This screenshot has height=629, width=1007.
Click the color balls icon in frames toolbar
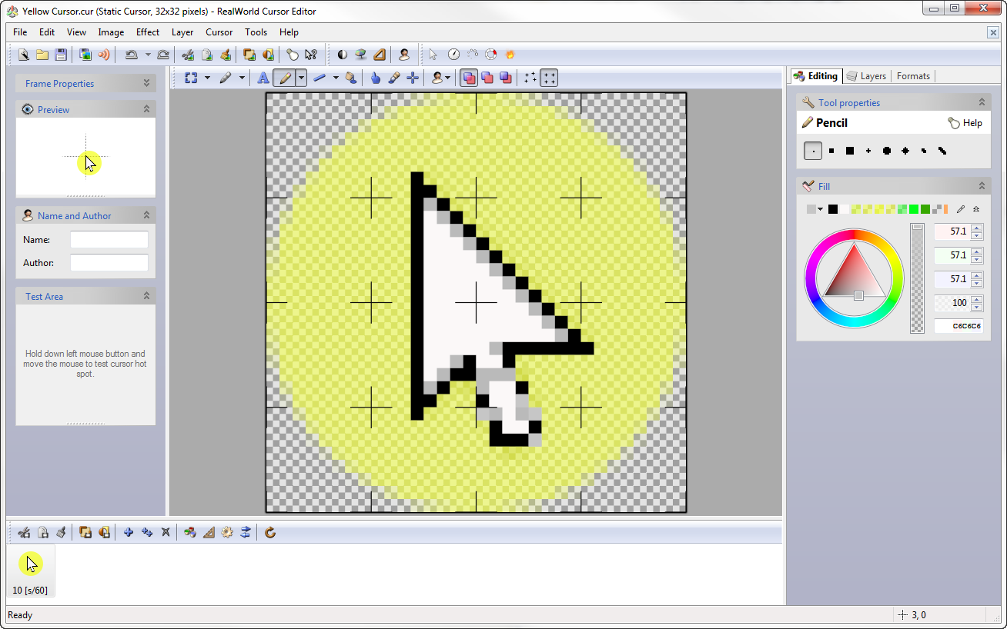click(x=190, y=532)
